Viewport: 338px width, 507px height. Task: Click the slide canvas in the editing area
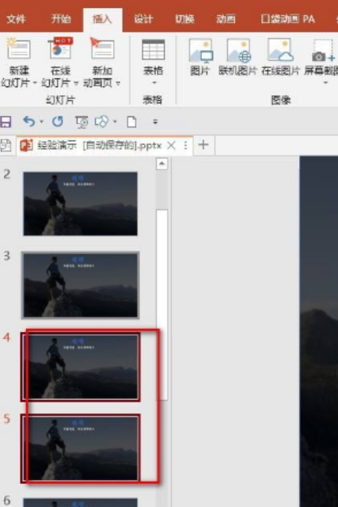point(319,331)
